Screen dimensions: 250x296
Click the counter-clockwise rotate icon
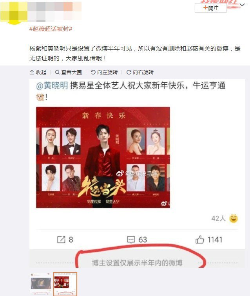(93, 72)
